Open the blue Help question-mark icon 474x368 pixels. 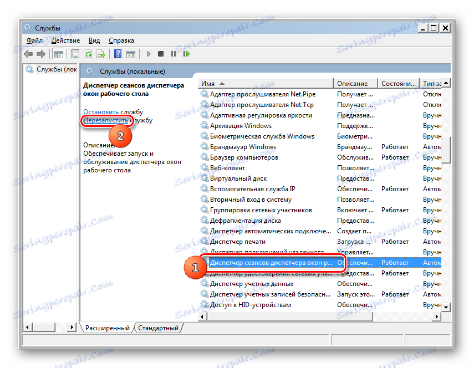click(118, 54)
